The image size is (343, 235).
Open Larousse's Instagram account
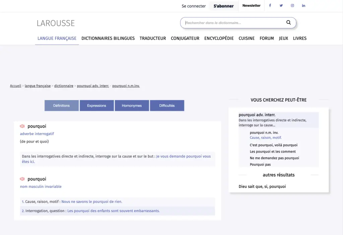(x=292, y=5)
